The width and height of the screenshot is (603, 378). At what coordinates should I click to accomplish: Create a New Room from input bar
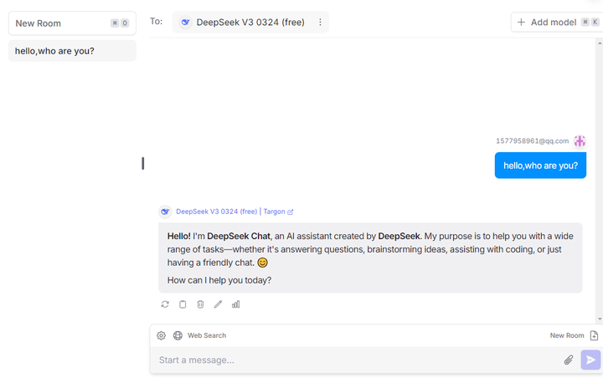[574, 335]
